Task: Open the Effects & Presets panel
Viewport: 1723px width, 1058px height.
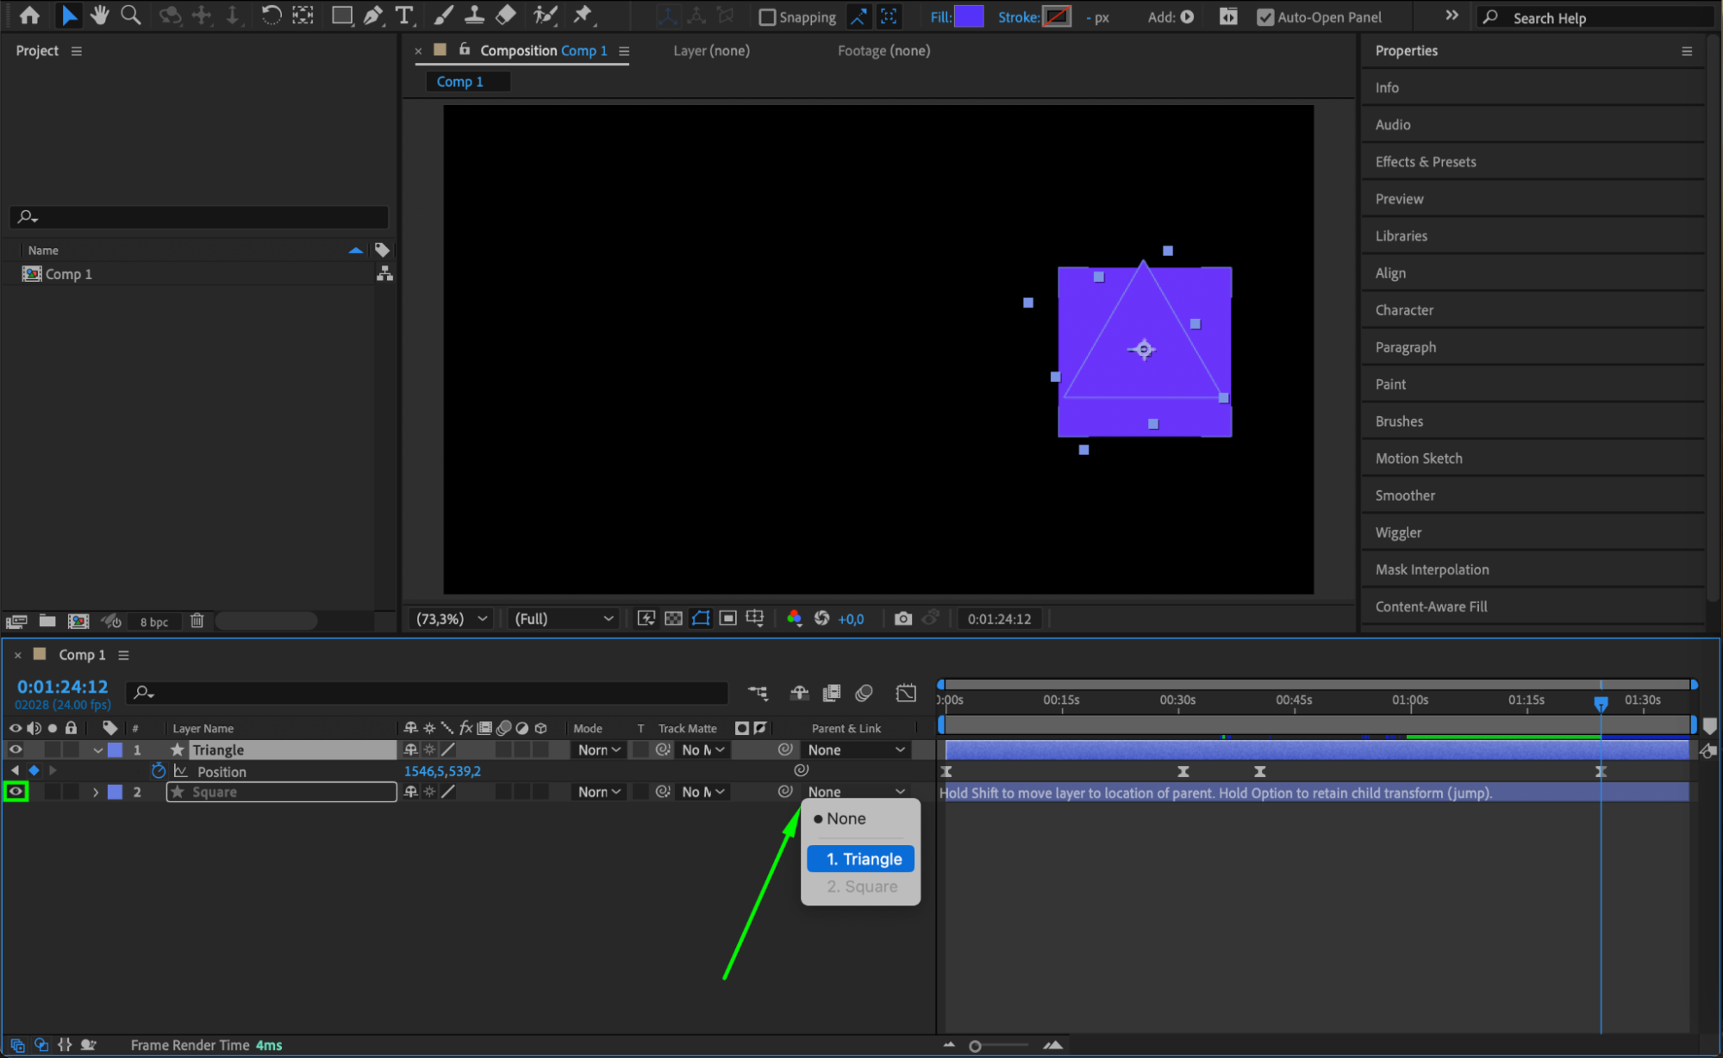Action: point(1426,162)
